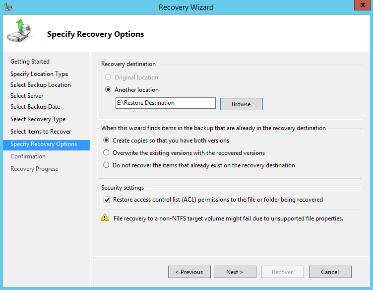Jump to Specify Location Type step
Image resolution: width=373 pixels, height=290 pixels.
[39, 74]
